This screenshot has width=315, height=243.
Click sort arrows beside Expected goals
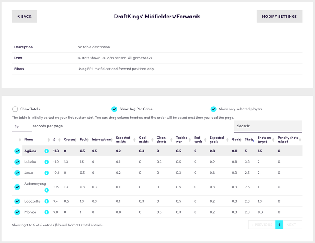click(x=228, y=140)
